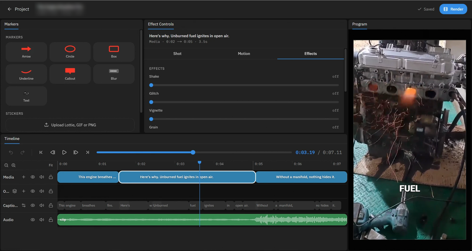Viewport: 472px width, 251px height.
Task: Hide the Media track
Action: [x=33, y=177]
